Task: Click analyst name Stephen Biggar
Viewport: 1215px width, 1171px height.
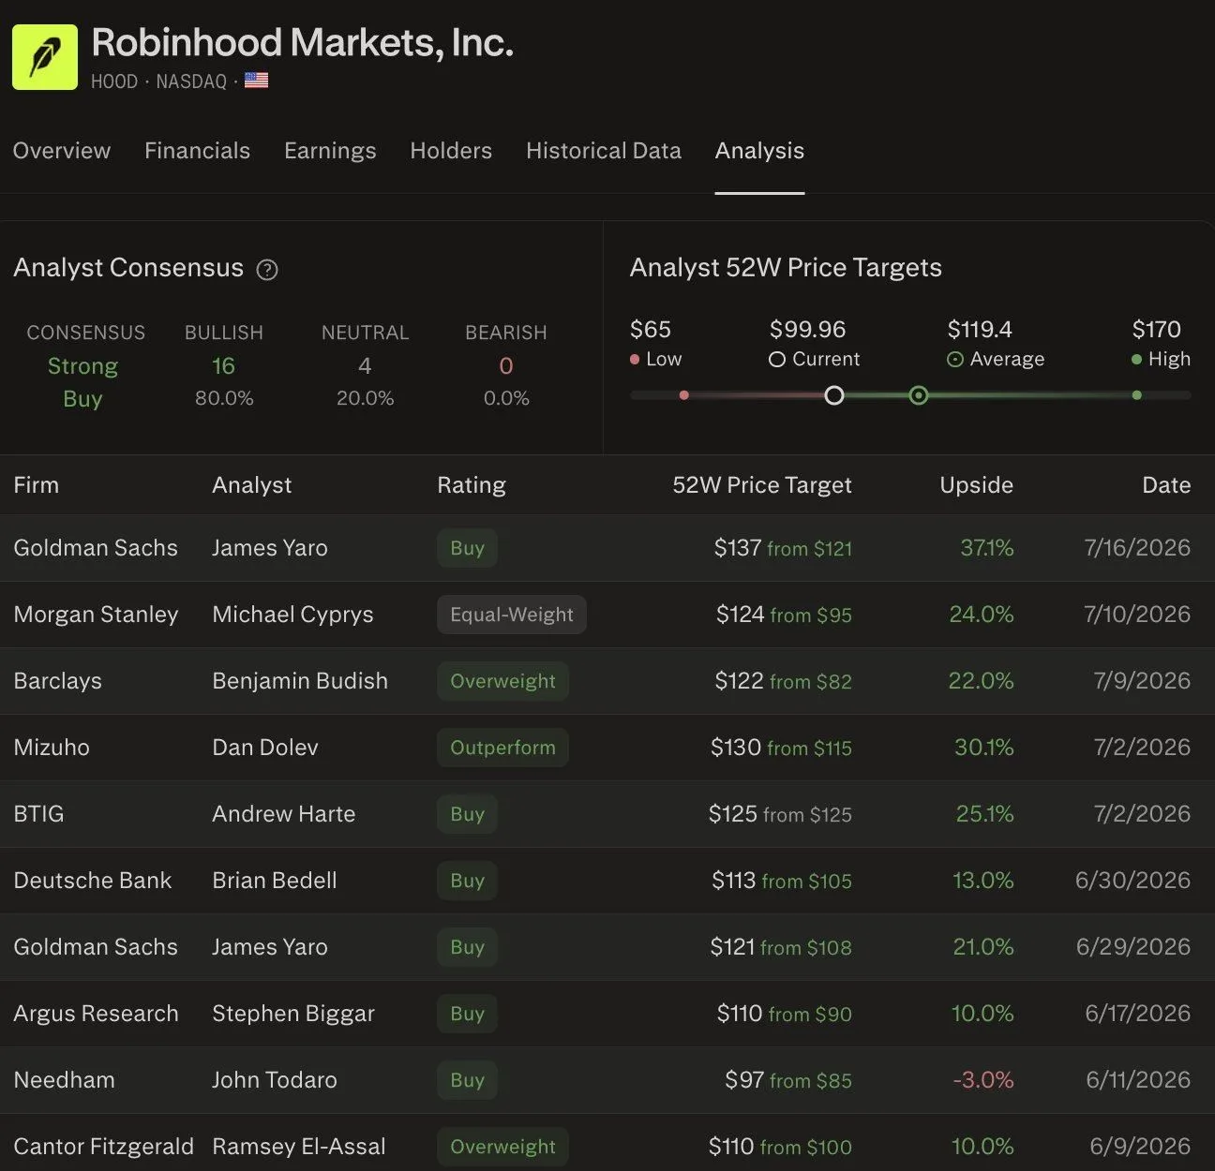Action: (x=293, y=1014)
